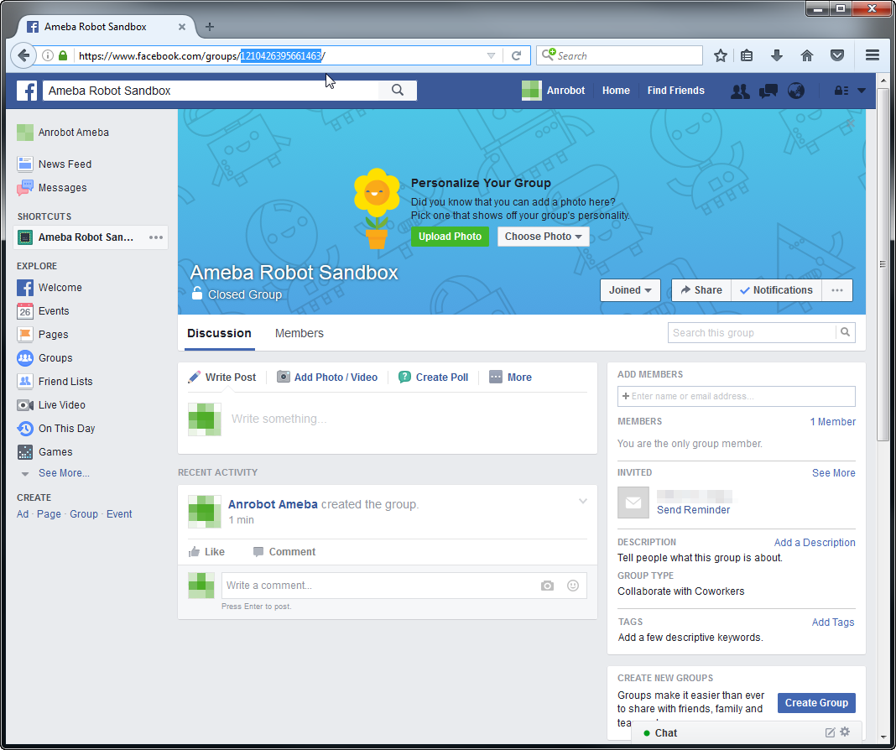Open the chat compose new message icon
This screenshot has width=896, height=750.
tap(830, 732)
